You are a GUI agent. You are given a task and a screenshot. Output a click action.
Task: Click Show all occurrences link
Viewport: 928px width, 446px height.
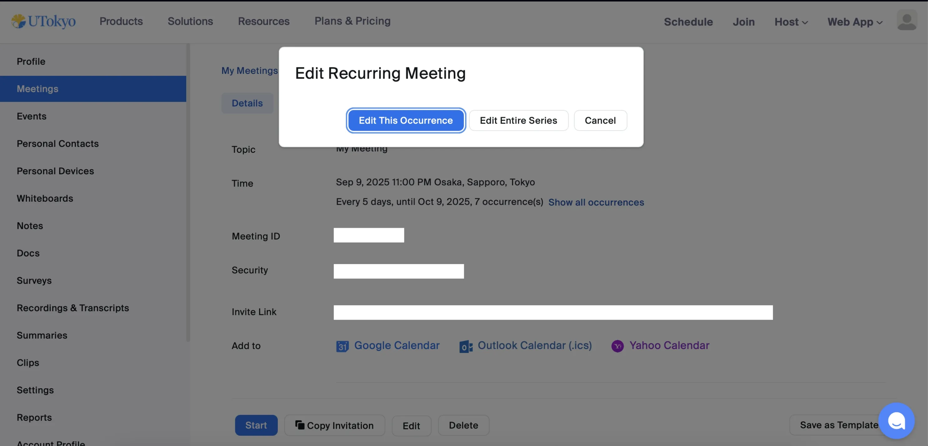tap(596, 202)
